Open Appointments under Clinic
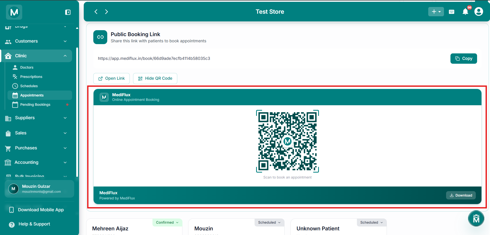 coord(40,95)
